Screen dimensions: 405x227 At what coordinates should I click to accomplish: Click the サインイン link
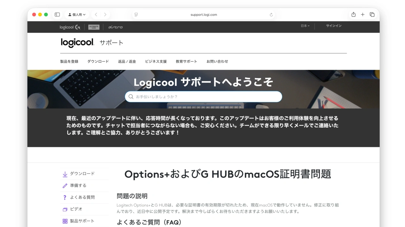333,26
